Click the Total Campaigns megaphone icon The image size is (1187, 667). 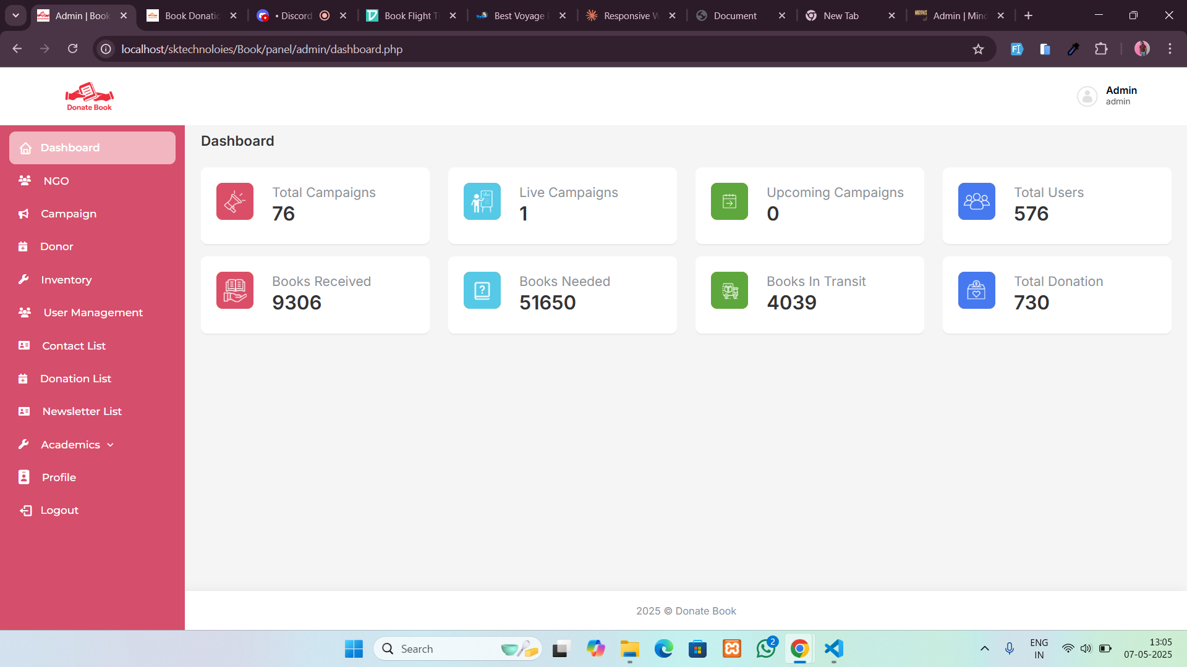click(x=235, y=201)
